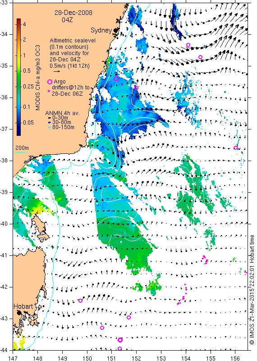Click the latitude axis label -33

4,3
